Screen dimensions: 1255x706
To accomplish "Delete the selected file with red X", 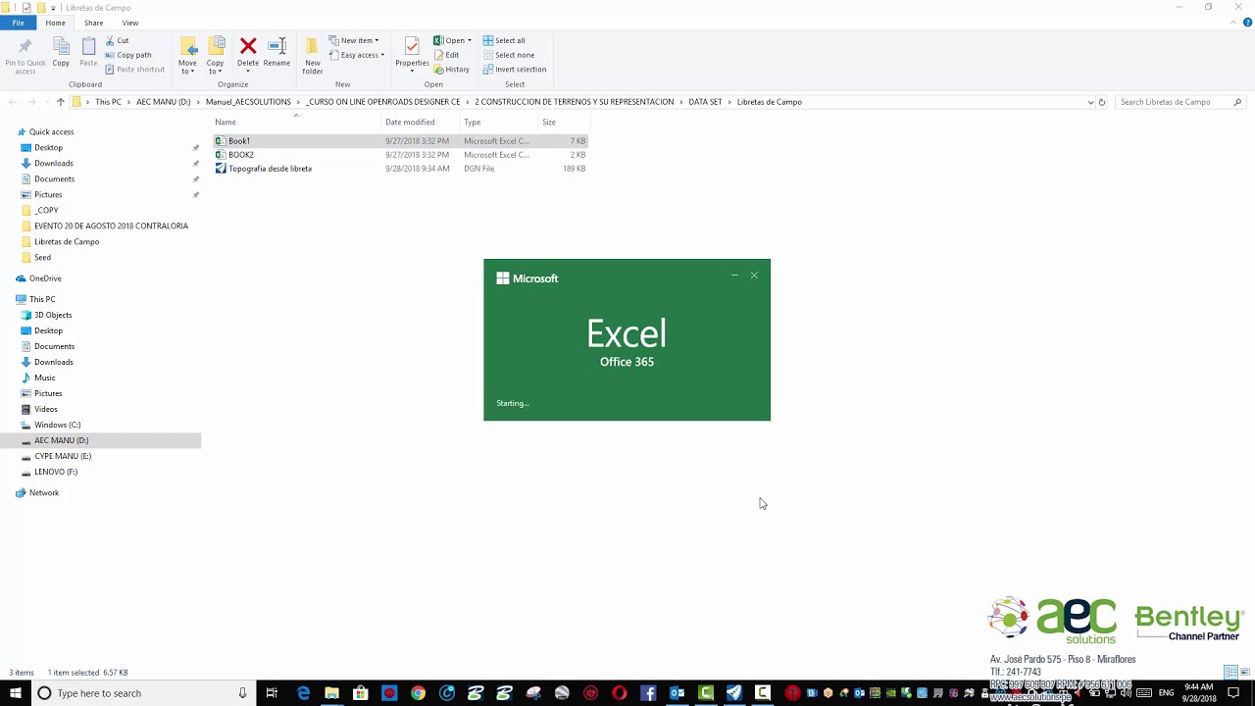I will click(x=248, y=53).
